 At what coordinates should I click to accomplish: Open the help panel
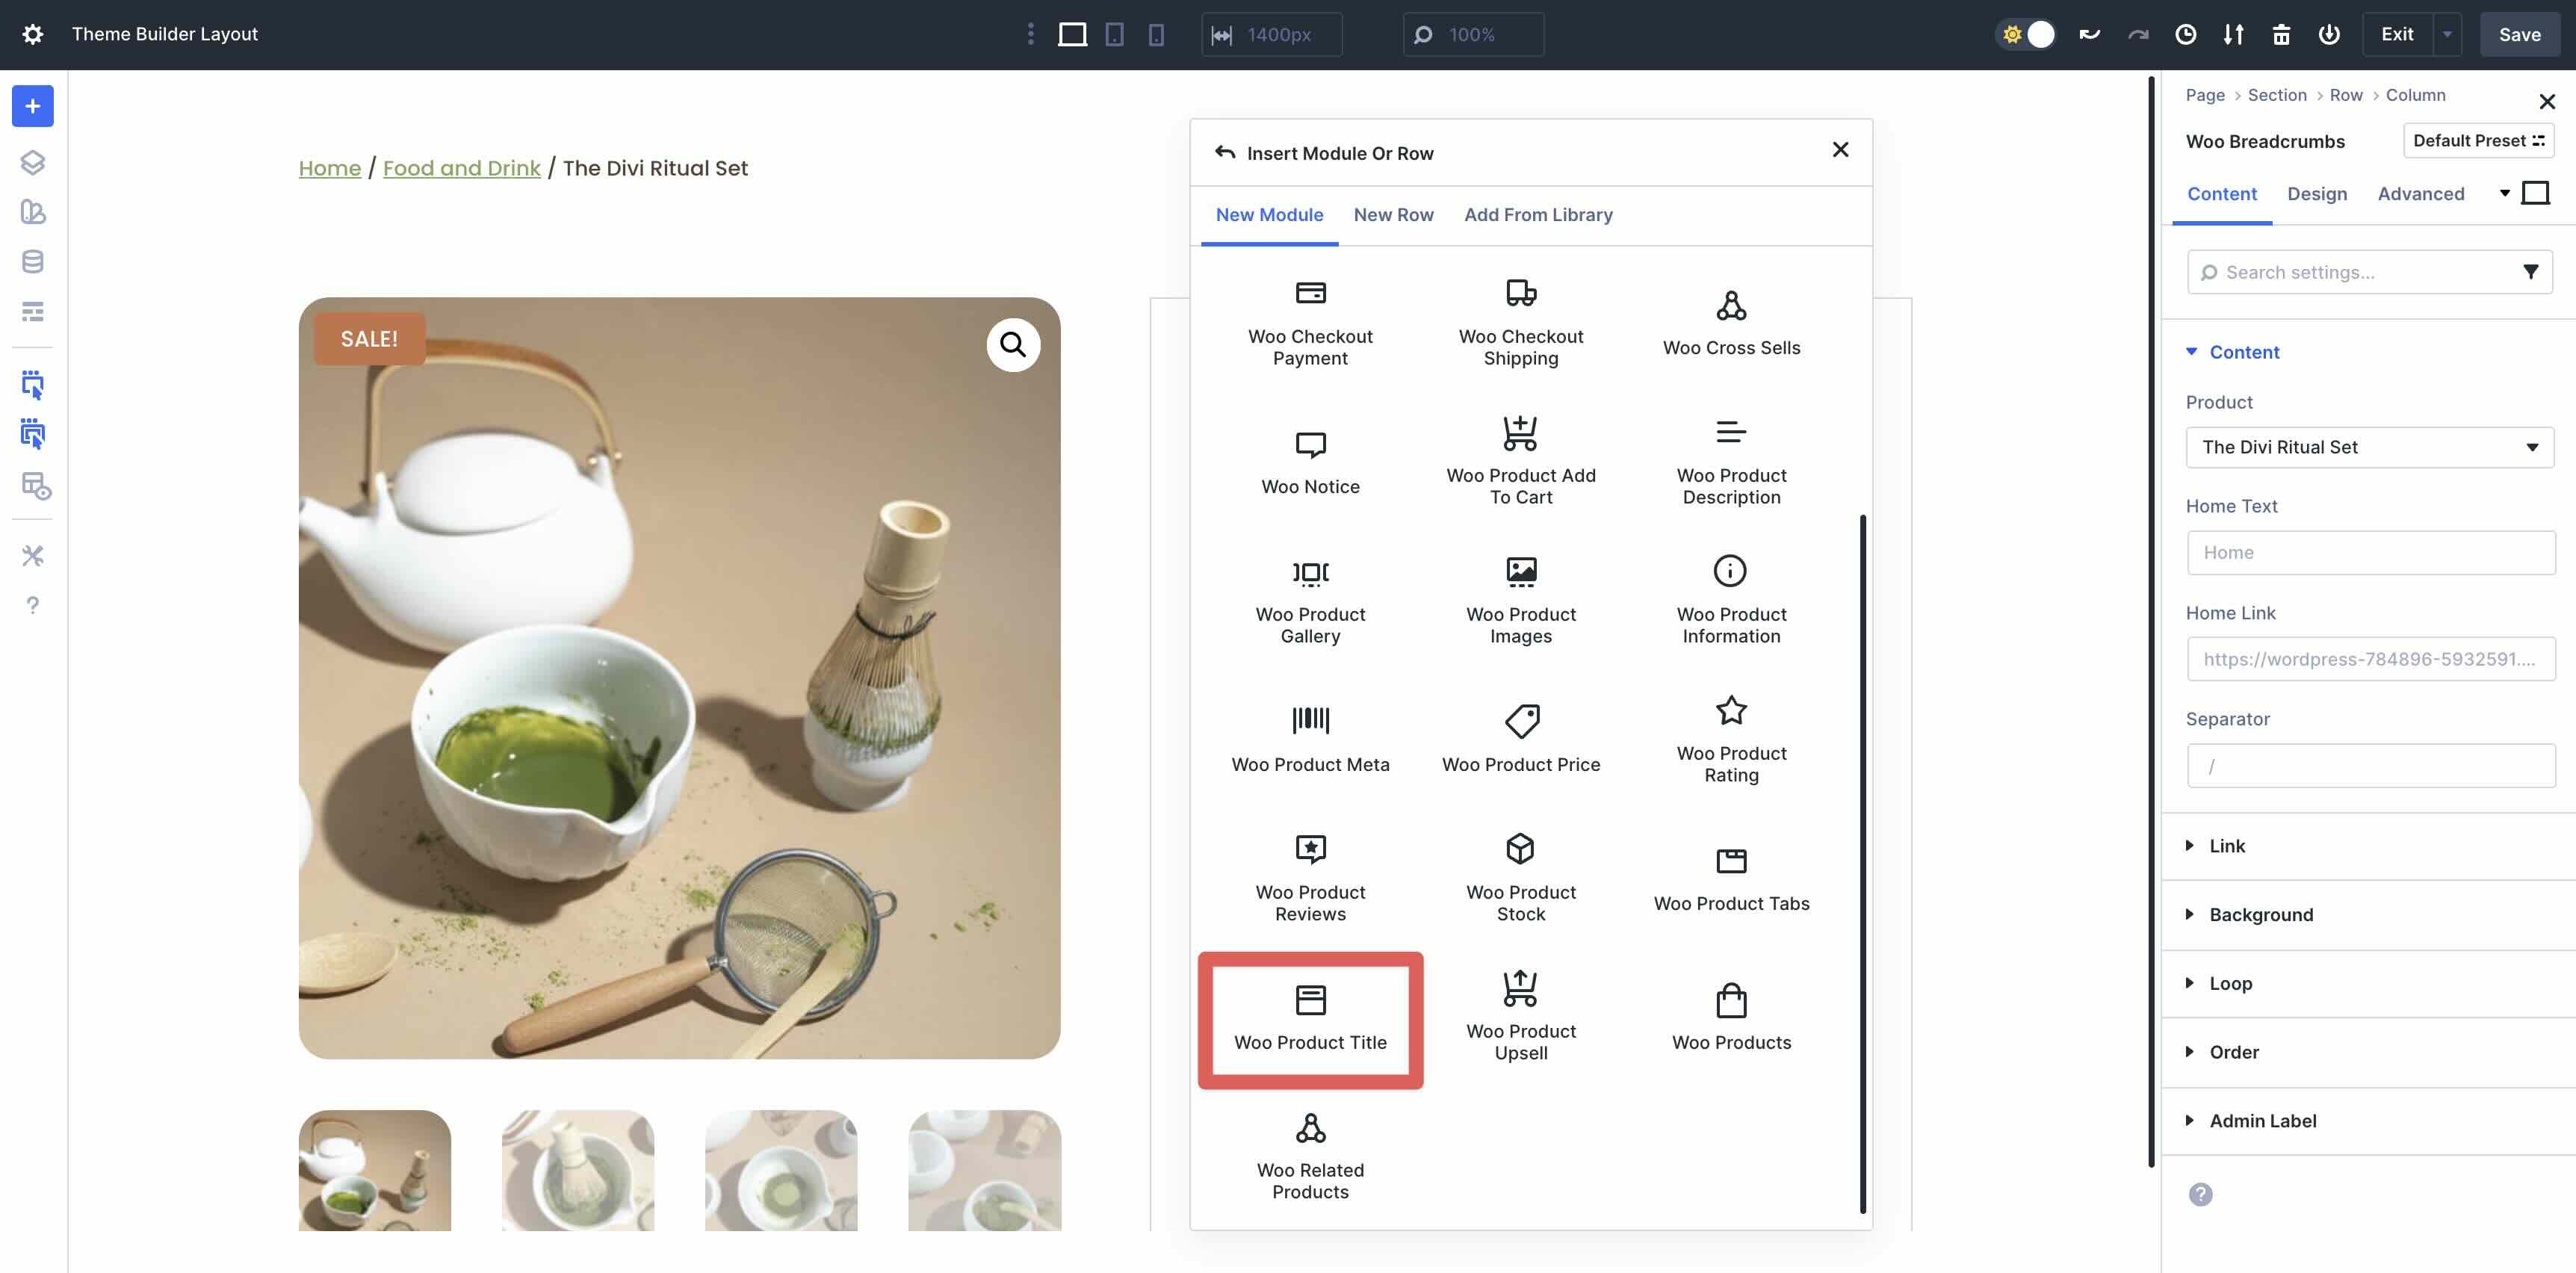[33, 605]
